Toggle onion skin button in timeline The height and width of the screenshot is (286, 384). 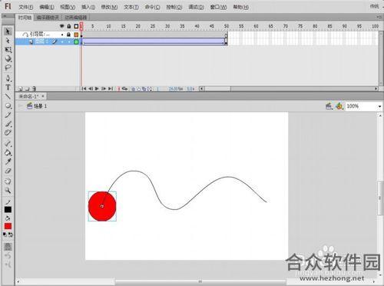point(133,89)
